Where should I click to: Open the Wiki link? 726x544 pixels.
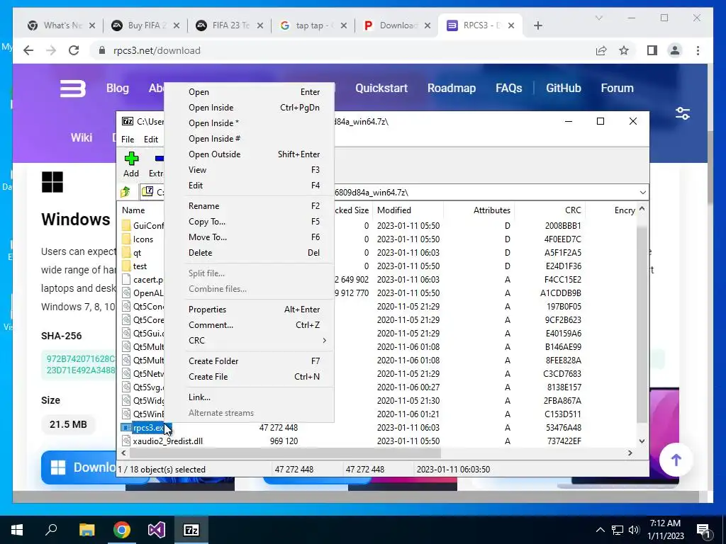82,138
